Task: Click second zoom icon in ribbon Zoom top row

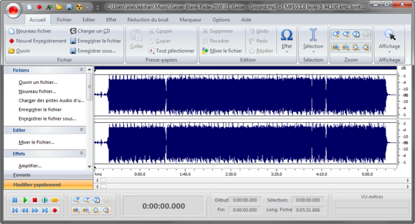Action: [346, 34]
